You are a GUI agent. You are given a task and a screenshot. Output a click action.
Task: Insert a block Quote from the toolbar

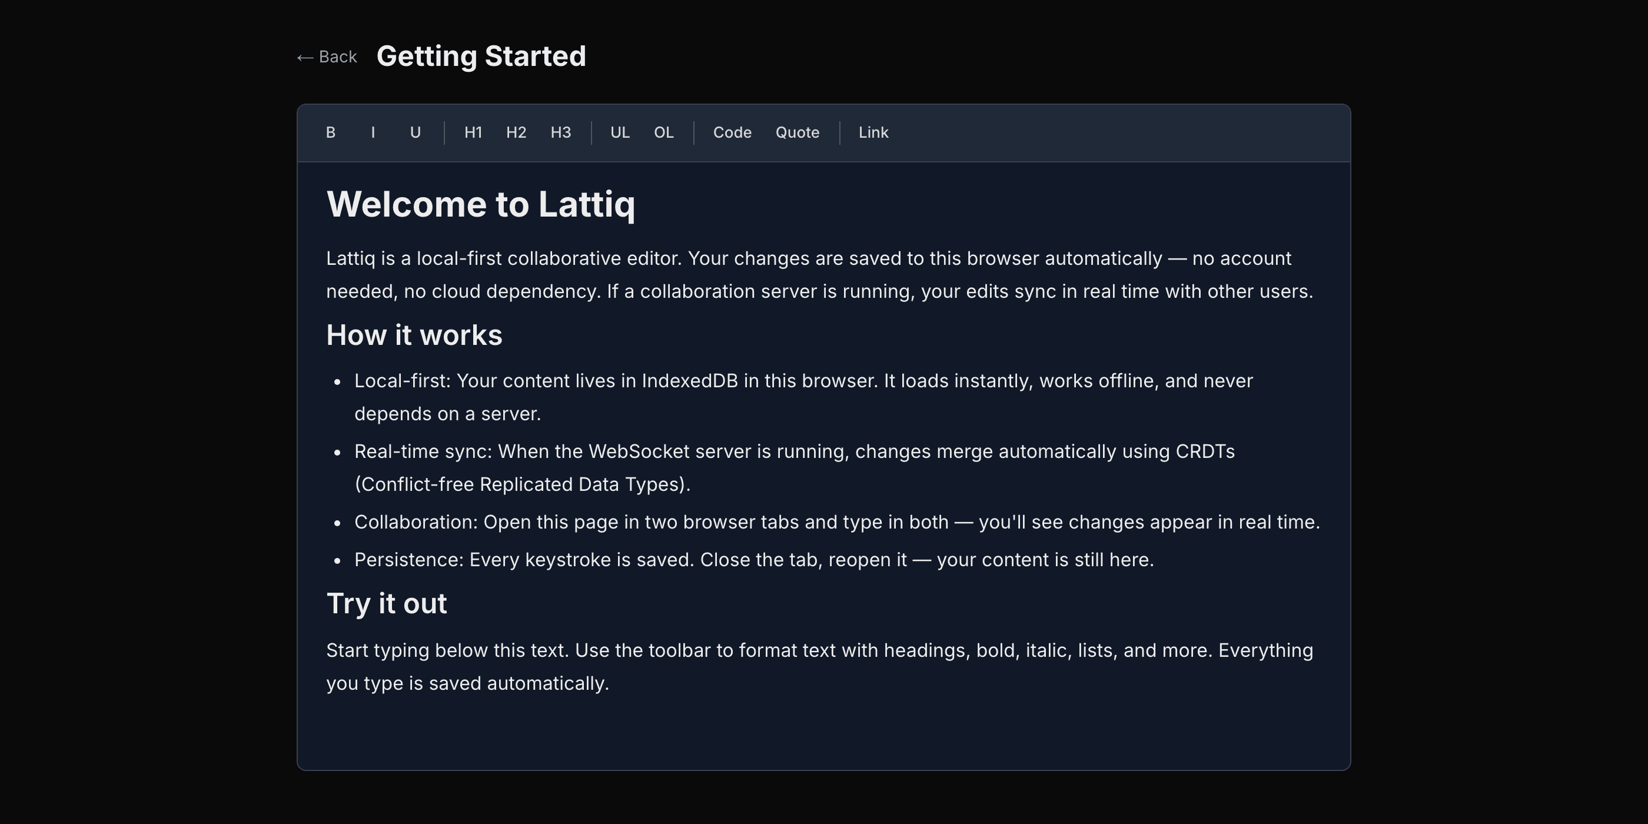[x=797, y=132]
